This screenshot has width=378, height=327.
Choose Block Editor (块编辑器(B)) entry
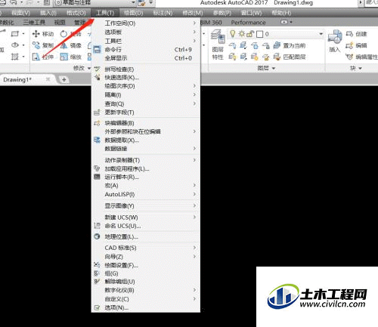click(146, 123)
